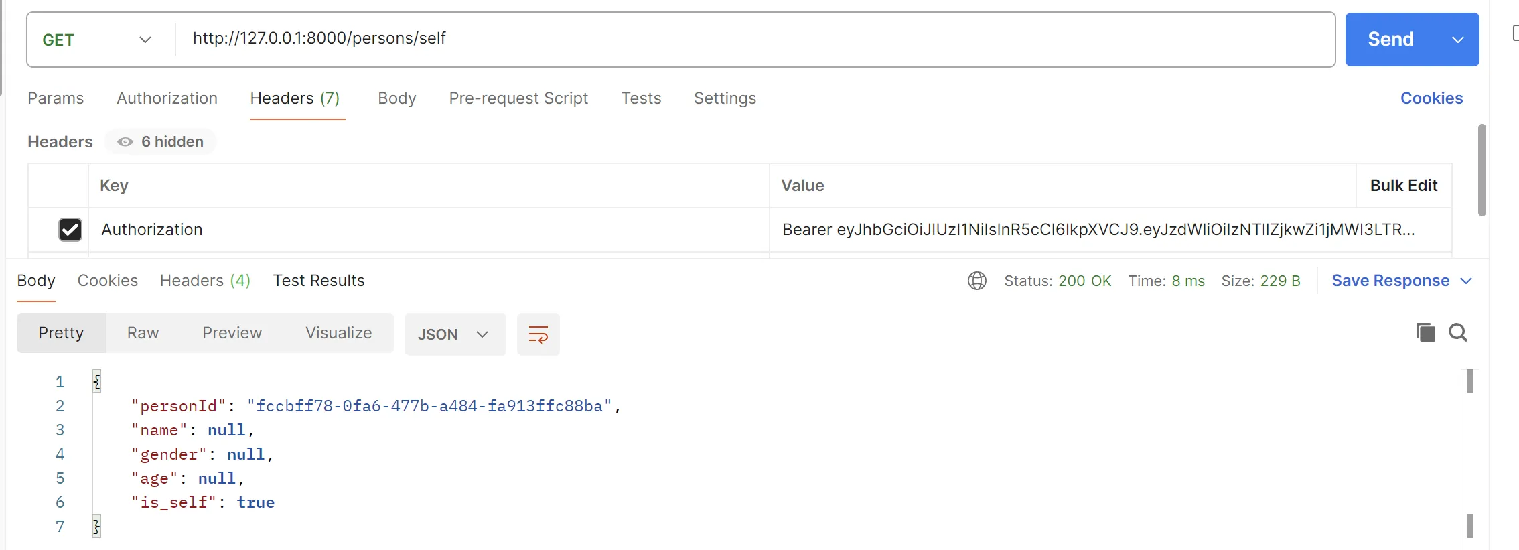This screenshot has height=550, width=1519.
Task: Uncheck the Authorization header checkbox
Action: click(70, 230)
